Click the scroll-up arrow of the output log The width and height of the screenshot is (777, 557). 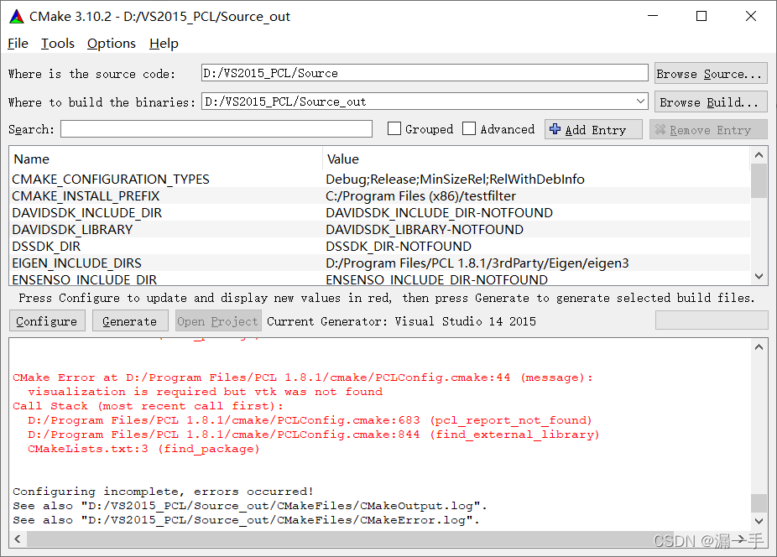[759, 347]
